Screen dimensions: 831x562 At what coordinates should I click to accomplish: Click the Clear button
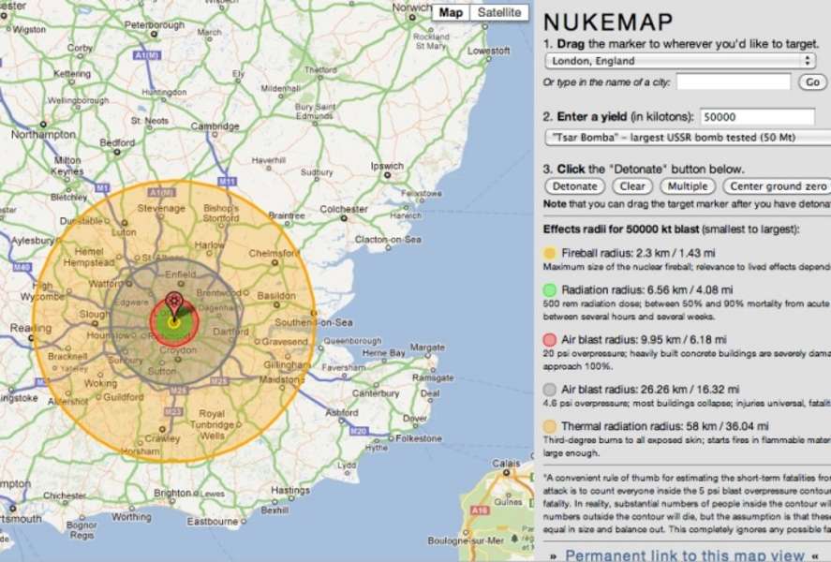632,186
